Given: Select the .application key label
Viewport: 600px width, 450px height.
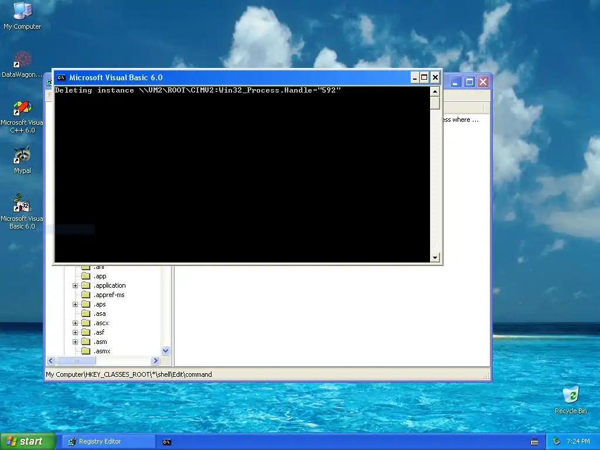Looking at the screenshot, I should (110, 285).
